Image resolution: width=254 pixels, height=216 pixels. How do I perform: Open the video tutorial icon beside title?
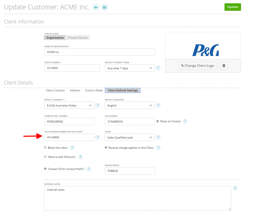[x=96, y=7]
